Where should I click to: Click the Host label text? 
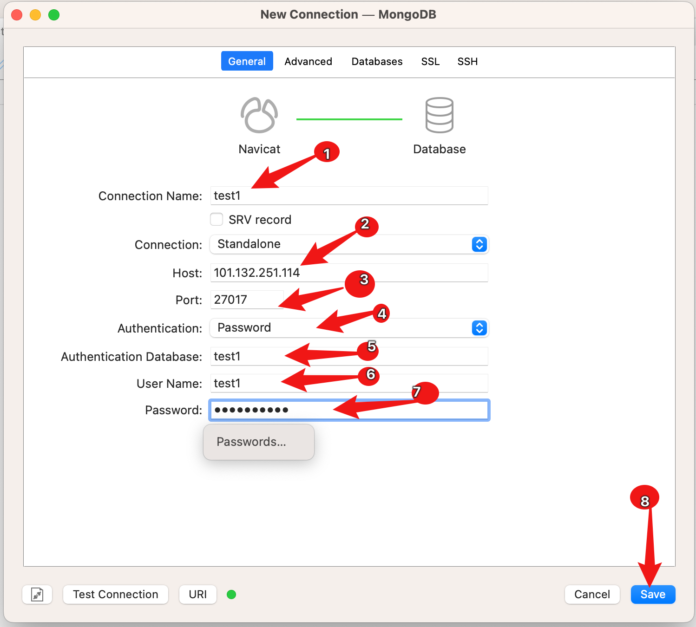(187, 273)
